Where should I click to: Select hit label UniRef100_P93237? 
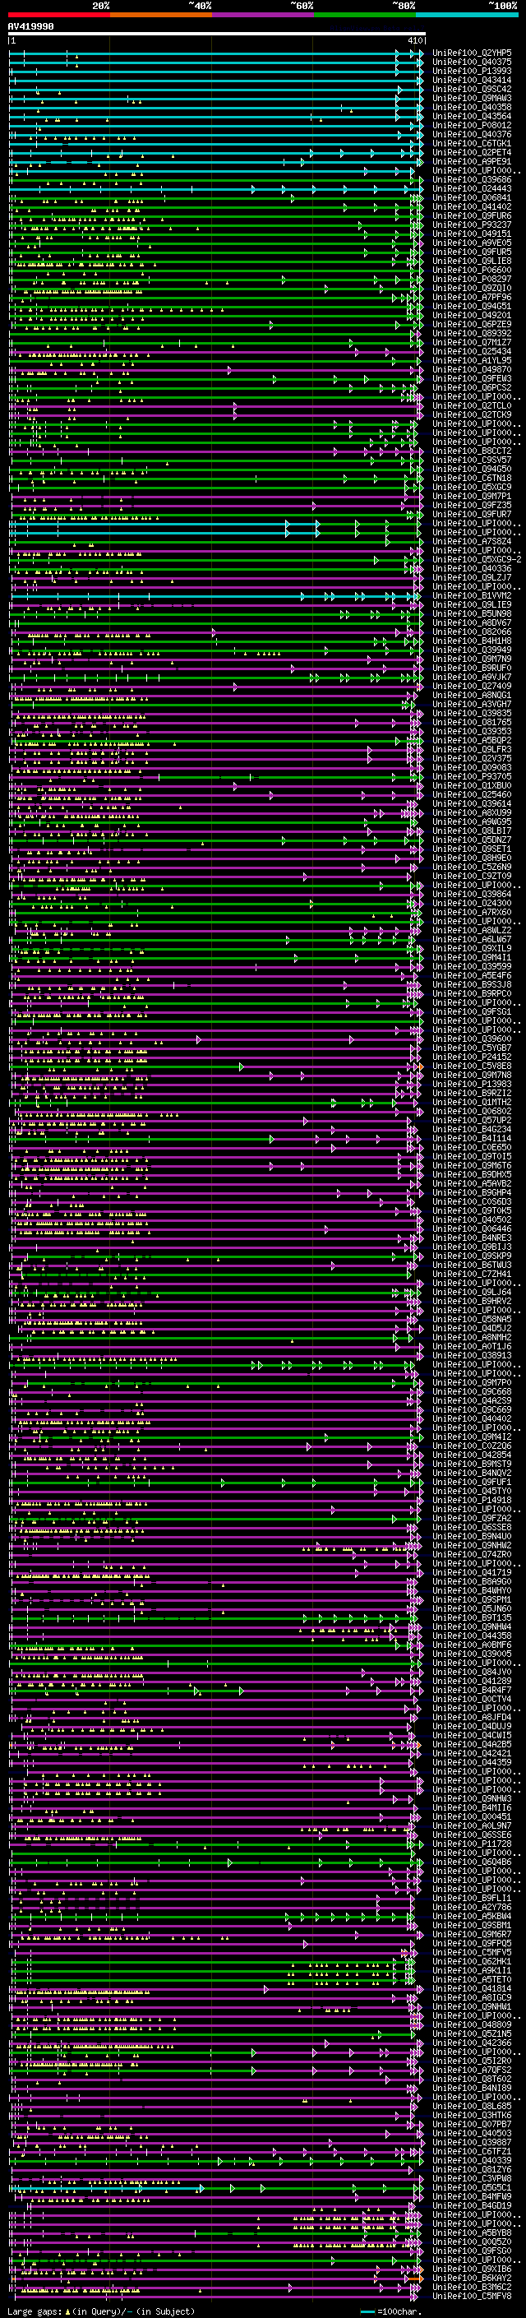point(472,225)
